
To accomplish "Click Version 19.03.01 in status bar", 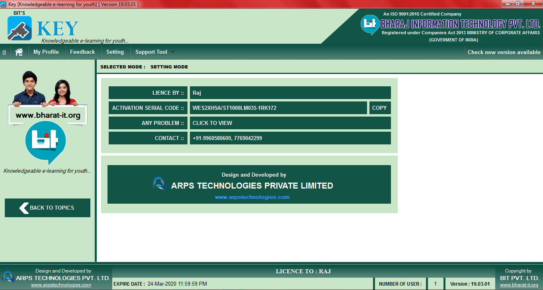I will 470,284.
